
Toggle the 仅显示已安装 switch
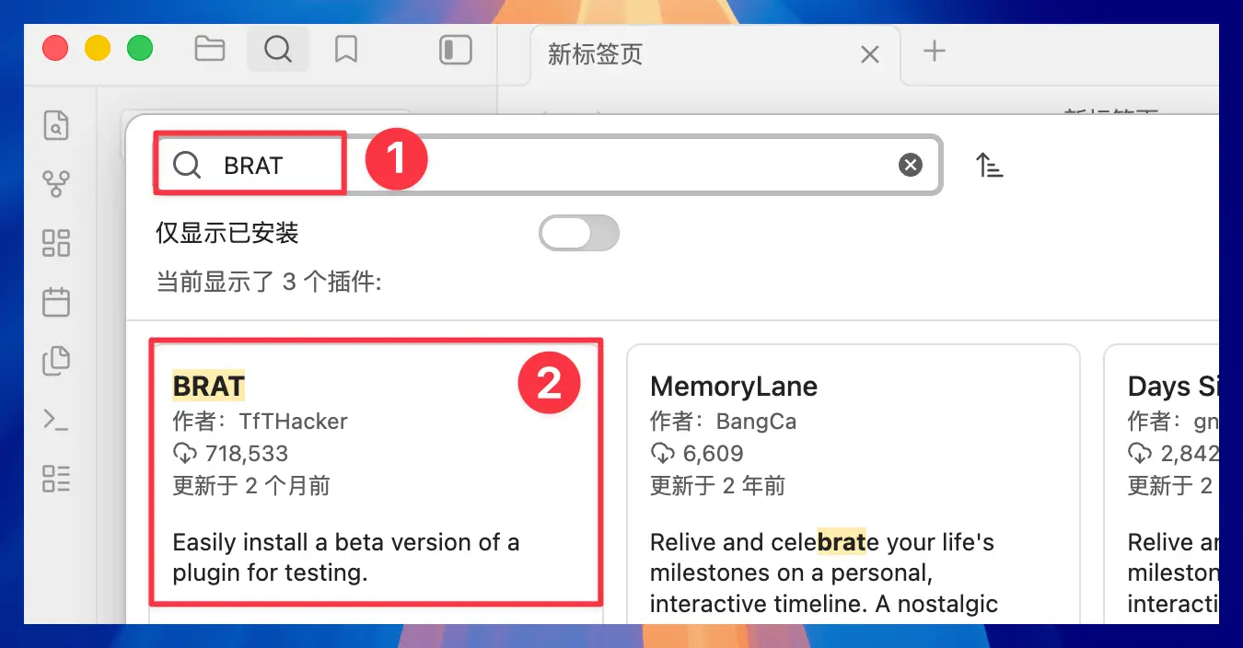coord(579,234)
